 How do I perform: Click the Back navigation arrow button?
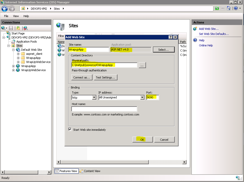(5, 9)
